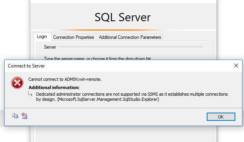Open the Connection Properties tab

(74, 37)
